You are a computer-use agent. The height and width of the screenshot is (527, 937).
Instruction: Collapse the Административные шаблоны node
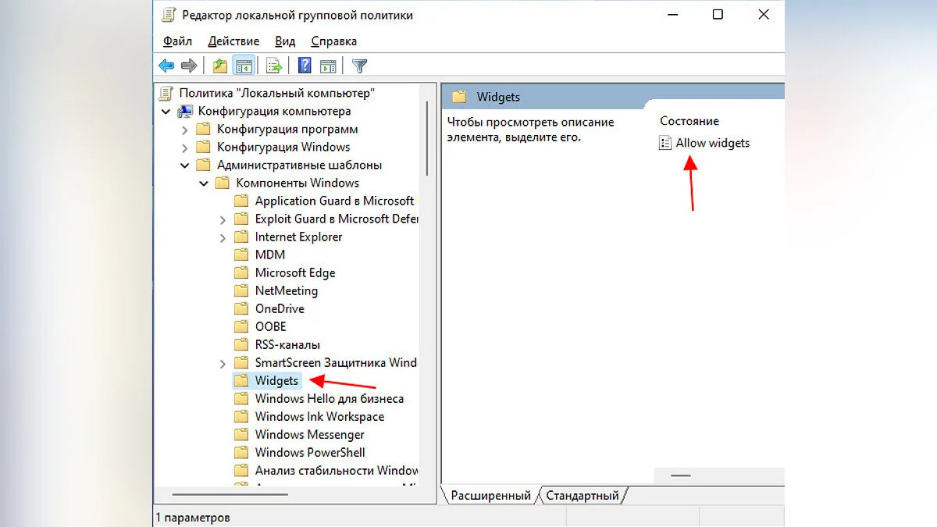coord(184,166)
